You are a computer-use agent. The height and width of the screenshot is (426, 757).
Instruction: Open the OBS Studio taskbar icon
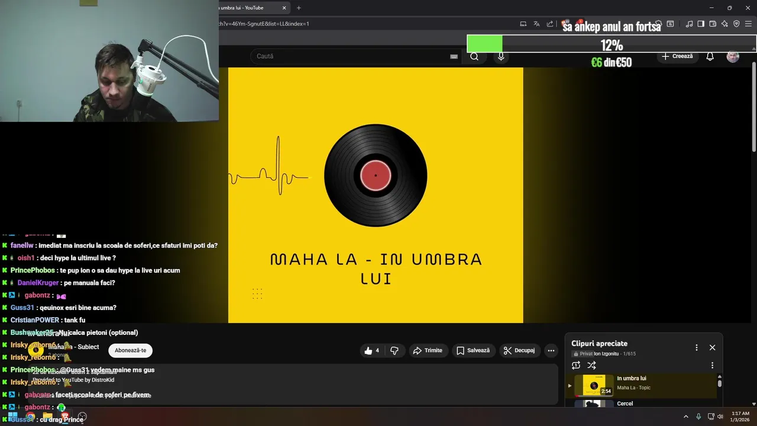[x=82, y=417]
